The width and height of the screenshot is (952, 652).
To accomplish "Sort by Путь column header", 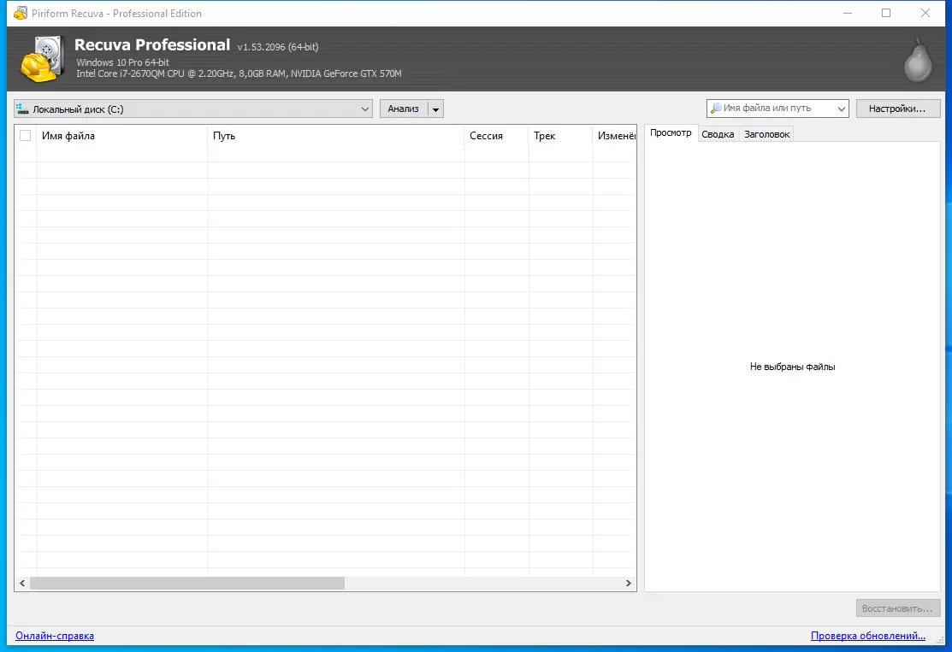I will tap(336, 136).
